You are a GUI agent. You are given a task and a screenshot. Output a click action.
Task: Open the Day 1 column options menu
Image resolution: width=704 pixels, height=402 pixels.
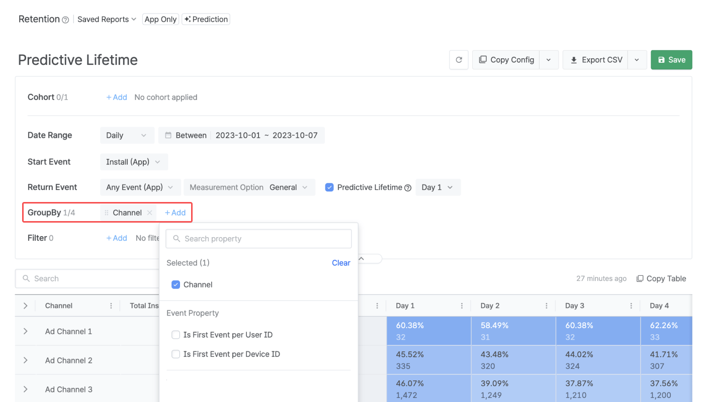462,306
